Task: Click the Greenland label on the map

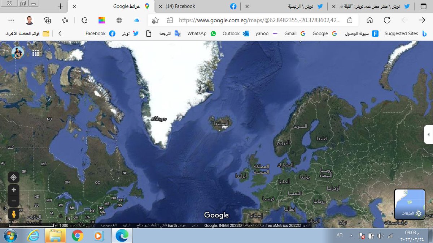Action: [159, 119]
